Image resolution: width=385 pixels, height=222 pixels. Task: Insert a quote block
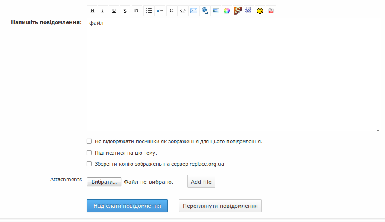click(x=172, y=11)
